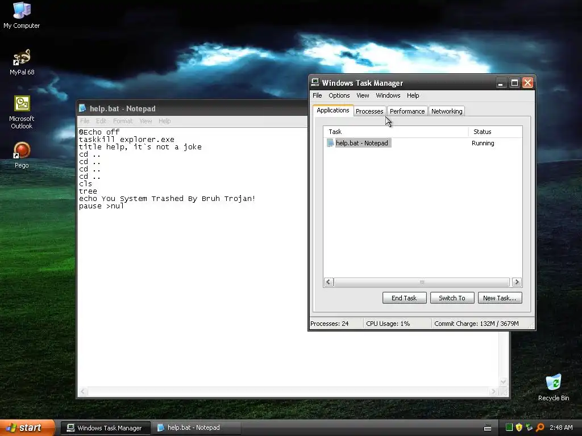
Task: Open Task Manager's Help menu
Action: 413,95
